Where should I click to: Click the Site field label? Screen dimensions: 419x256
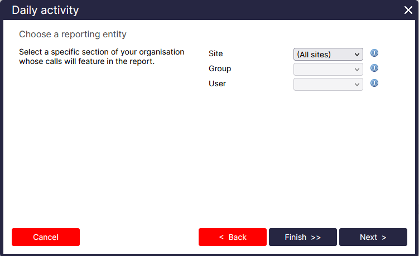(215, 54)
